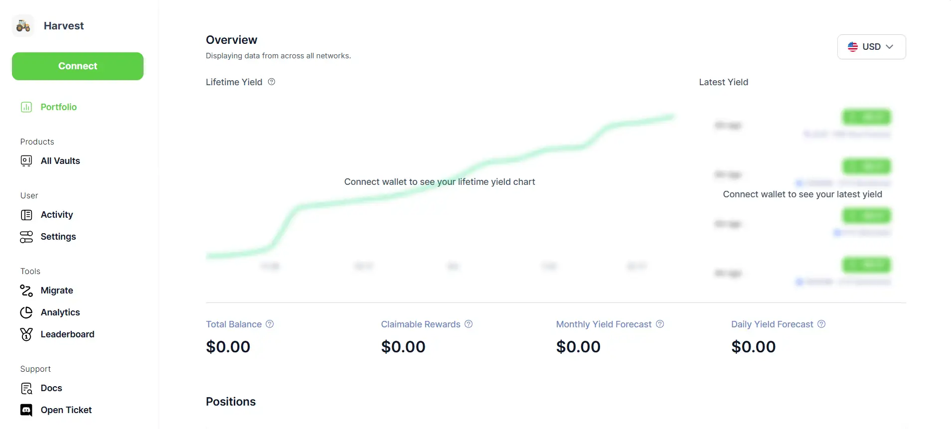Screen dimensions: 951x429
Task: Click the Daily Yield Forecast info icon
Action: click(821, 324)
